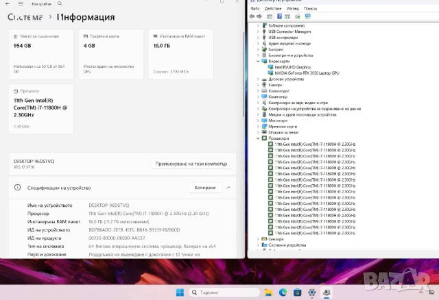Click Преименуване на този компютър button

[x=191, y=164]
